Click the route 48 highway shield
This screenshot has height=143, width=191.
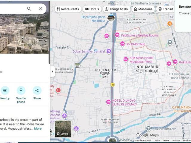click(113, 85)
